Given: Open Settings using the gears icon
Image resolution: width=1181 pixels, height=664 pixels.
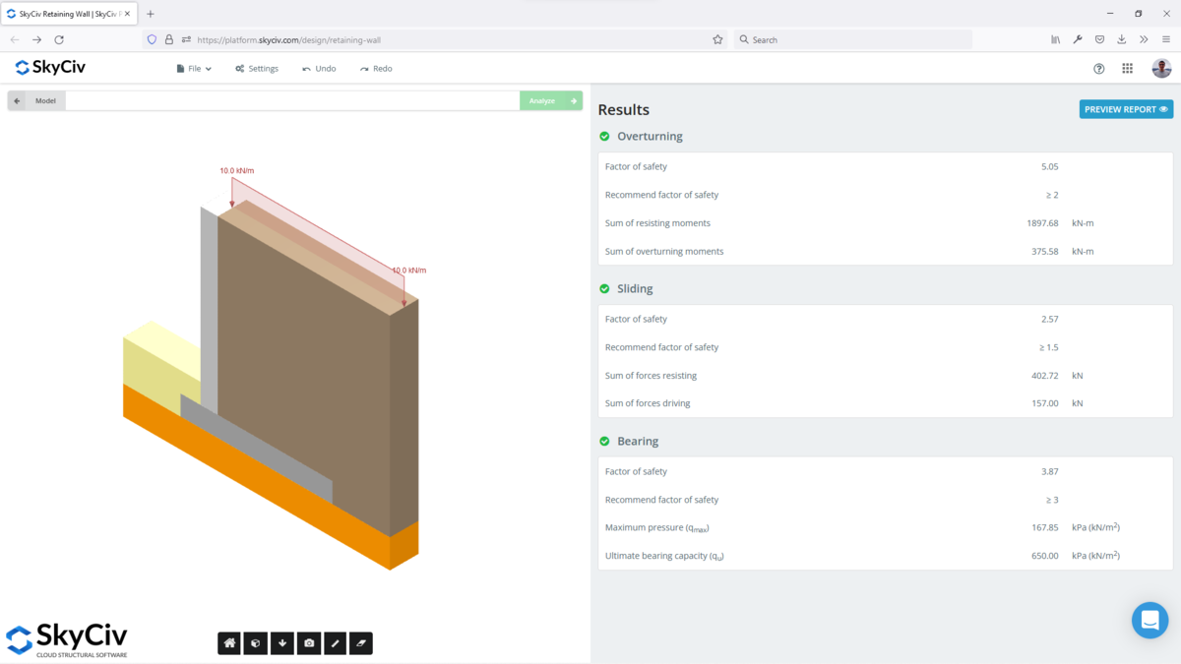Looking at the screenshot, I should [256, 68].
